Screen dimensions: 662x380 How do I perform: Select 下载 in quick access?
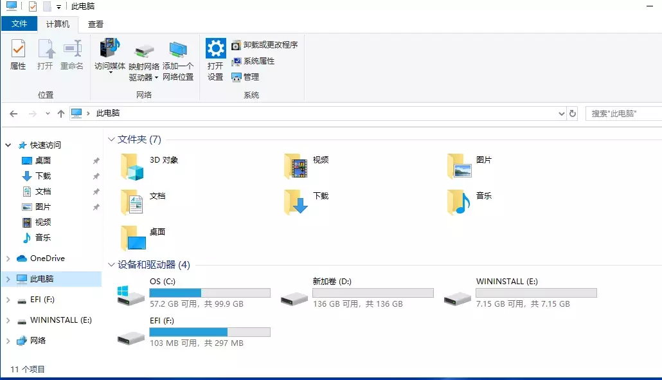tap(36, 176)
